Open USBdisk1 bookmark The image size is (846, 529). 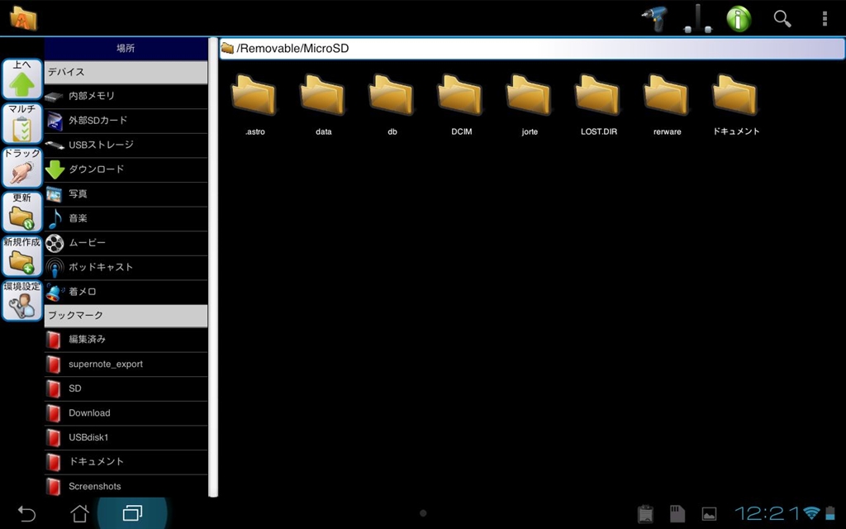126,437
